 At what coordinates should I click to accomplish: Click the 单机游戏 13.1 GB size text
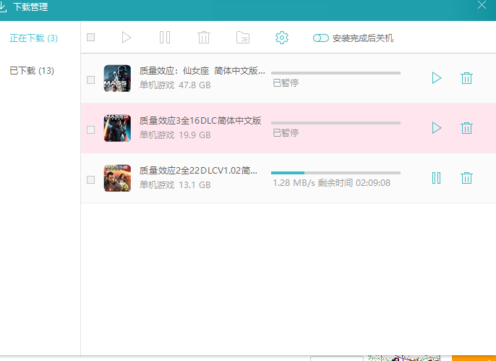click(x=175, y=185)
